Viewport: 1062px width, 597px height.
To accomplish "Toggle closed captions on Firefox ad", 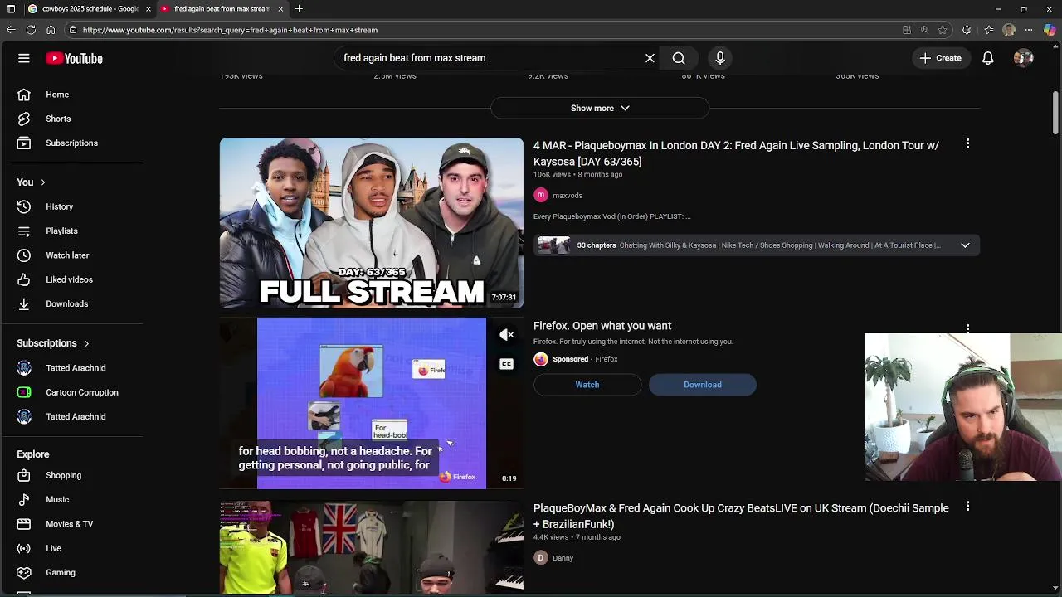I will 506,364.
